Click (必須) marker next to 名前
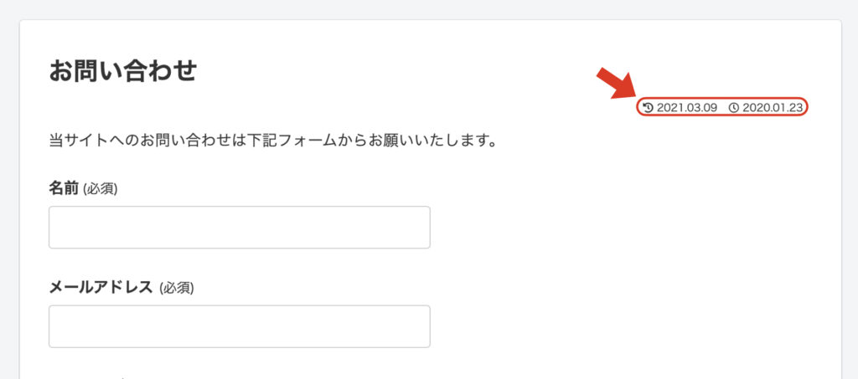Viewport: 858px width, 379px height. [x=100, y=189]
